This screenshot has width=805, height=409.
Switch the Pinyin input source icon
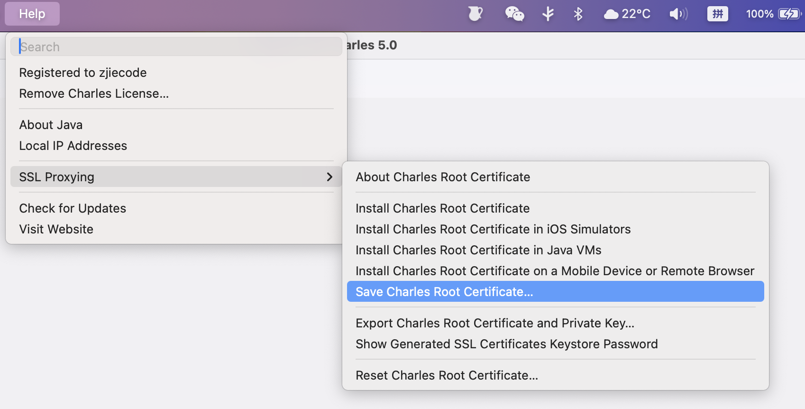(x=717, y=14)
